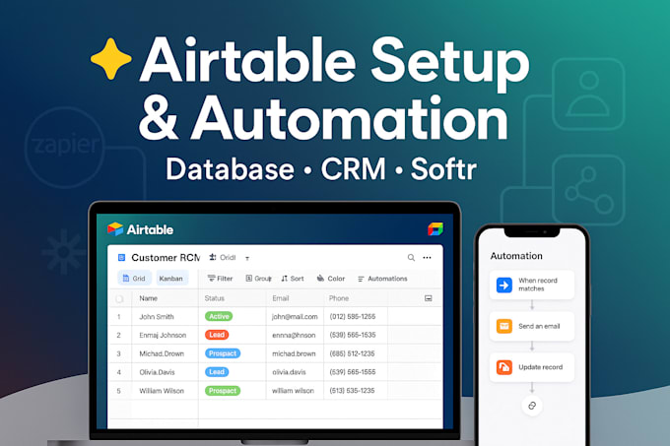Viewport: 670px width, 446px height.
Task: Click the link icon circle below Update record
Action: [x=532, y=406]
